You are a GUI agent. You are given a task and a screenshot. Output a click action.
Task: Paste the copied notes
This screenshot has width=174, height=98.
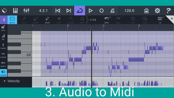pos(145,20)
